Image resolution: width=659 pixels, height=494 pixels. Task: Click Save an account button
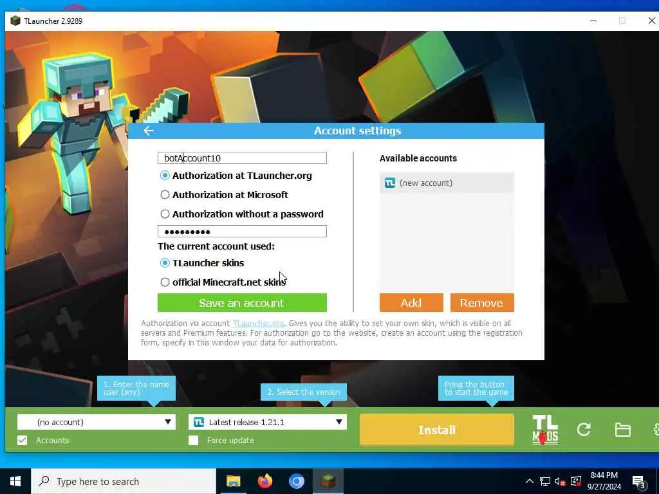coord(242,303)
